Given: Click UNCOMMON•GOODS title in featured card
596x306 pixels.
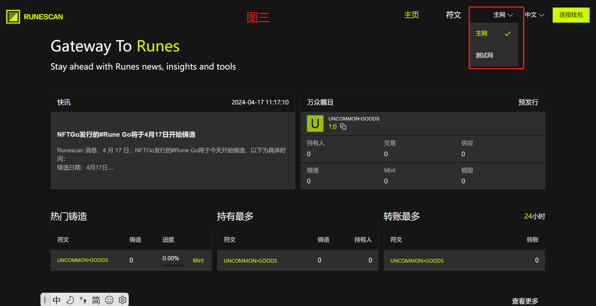Looking at the screenshot, I should click(x=354, y=119).
